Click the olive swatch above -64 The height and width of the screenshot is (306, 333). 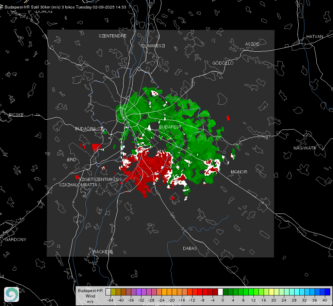[113, 292]
